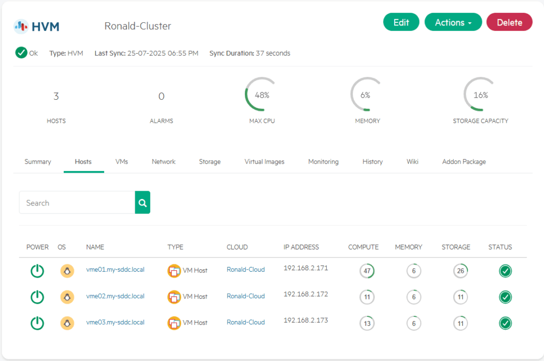544x361 pixels.
Task: Click the power icon for vme03.my-sddc.local
Action: coord(37,323)
